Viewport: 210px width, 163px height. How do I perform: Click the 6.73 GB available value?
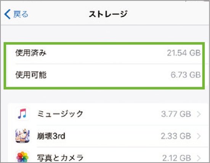tap(186, 75)
